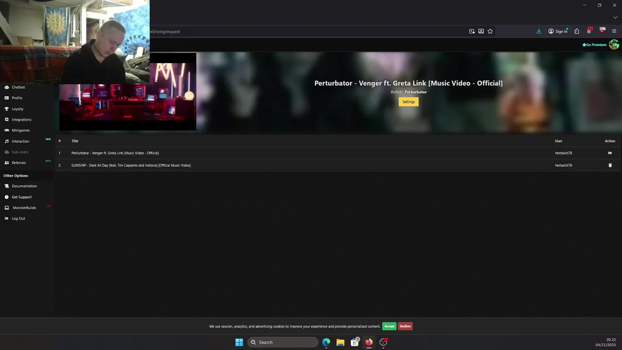The width and height of the screenshot is (622, 350).
Task: Expand the list all tabs chevron
Action: [x=615, y=17]
